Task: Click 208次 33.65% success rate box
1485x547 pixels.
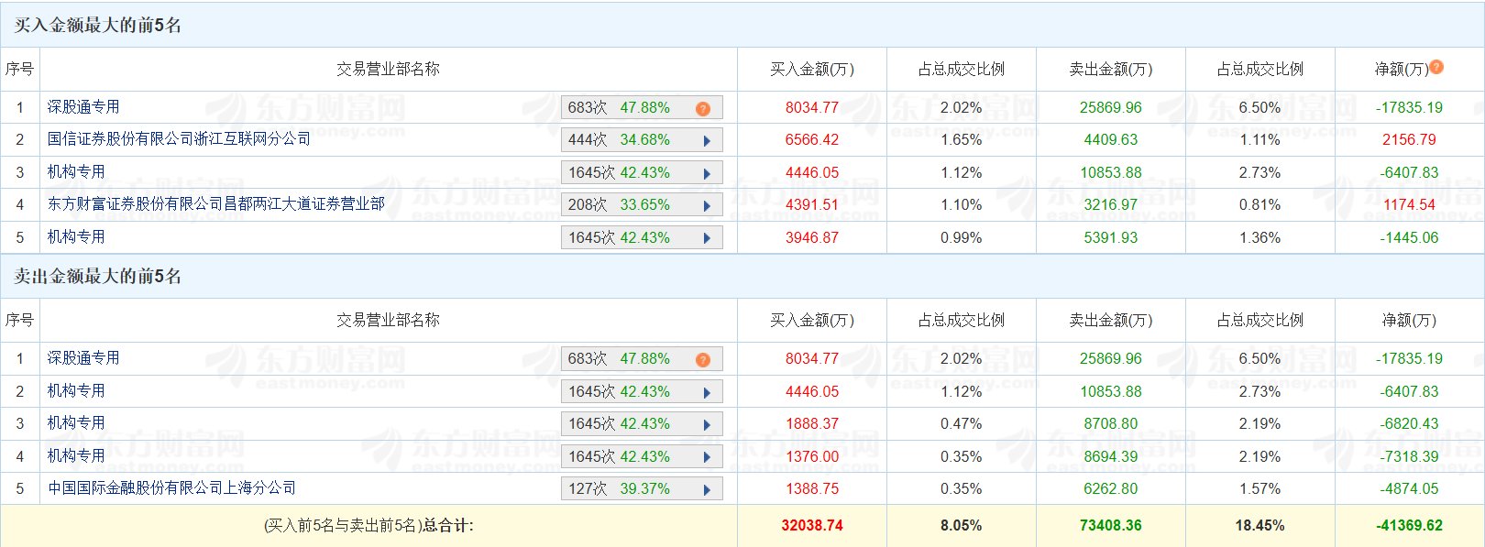Action: tap(620, 205)
